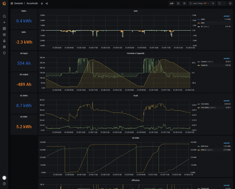Click the General folder breadcrumb link
Screen dimensions: 235x189
[x=19, y=3]
